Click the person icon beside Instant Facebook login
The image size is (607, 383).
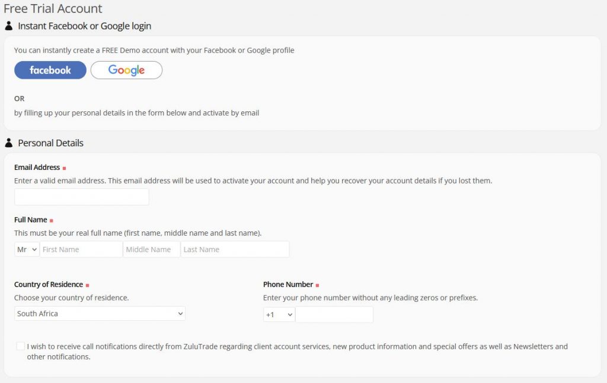coord(9,26)
